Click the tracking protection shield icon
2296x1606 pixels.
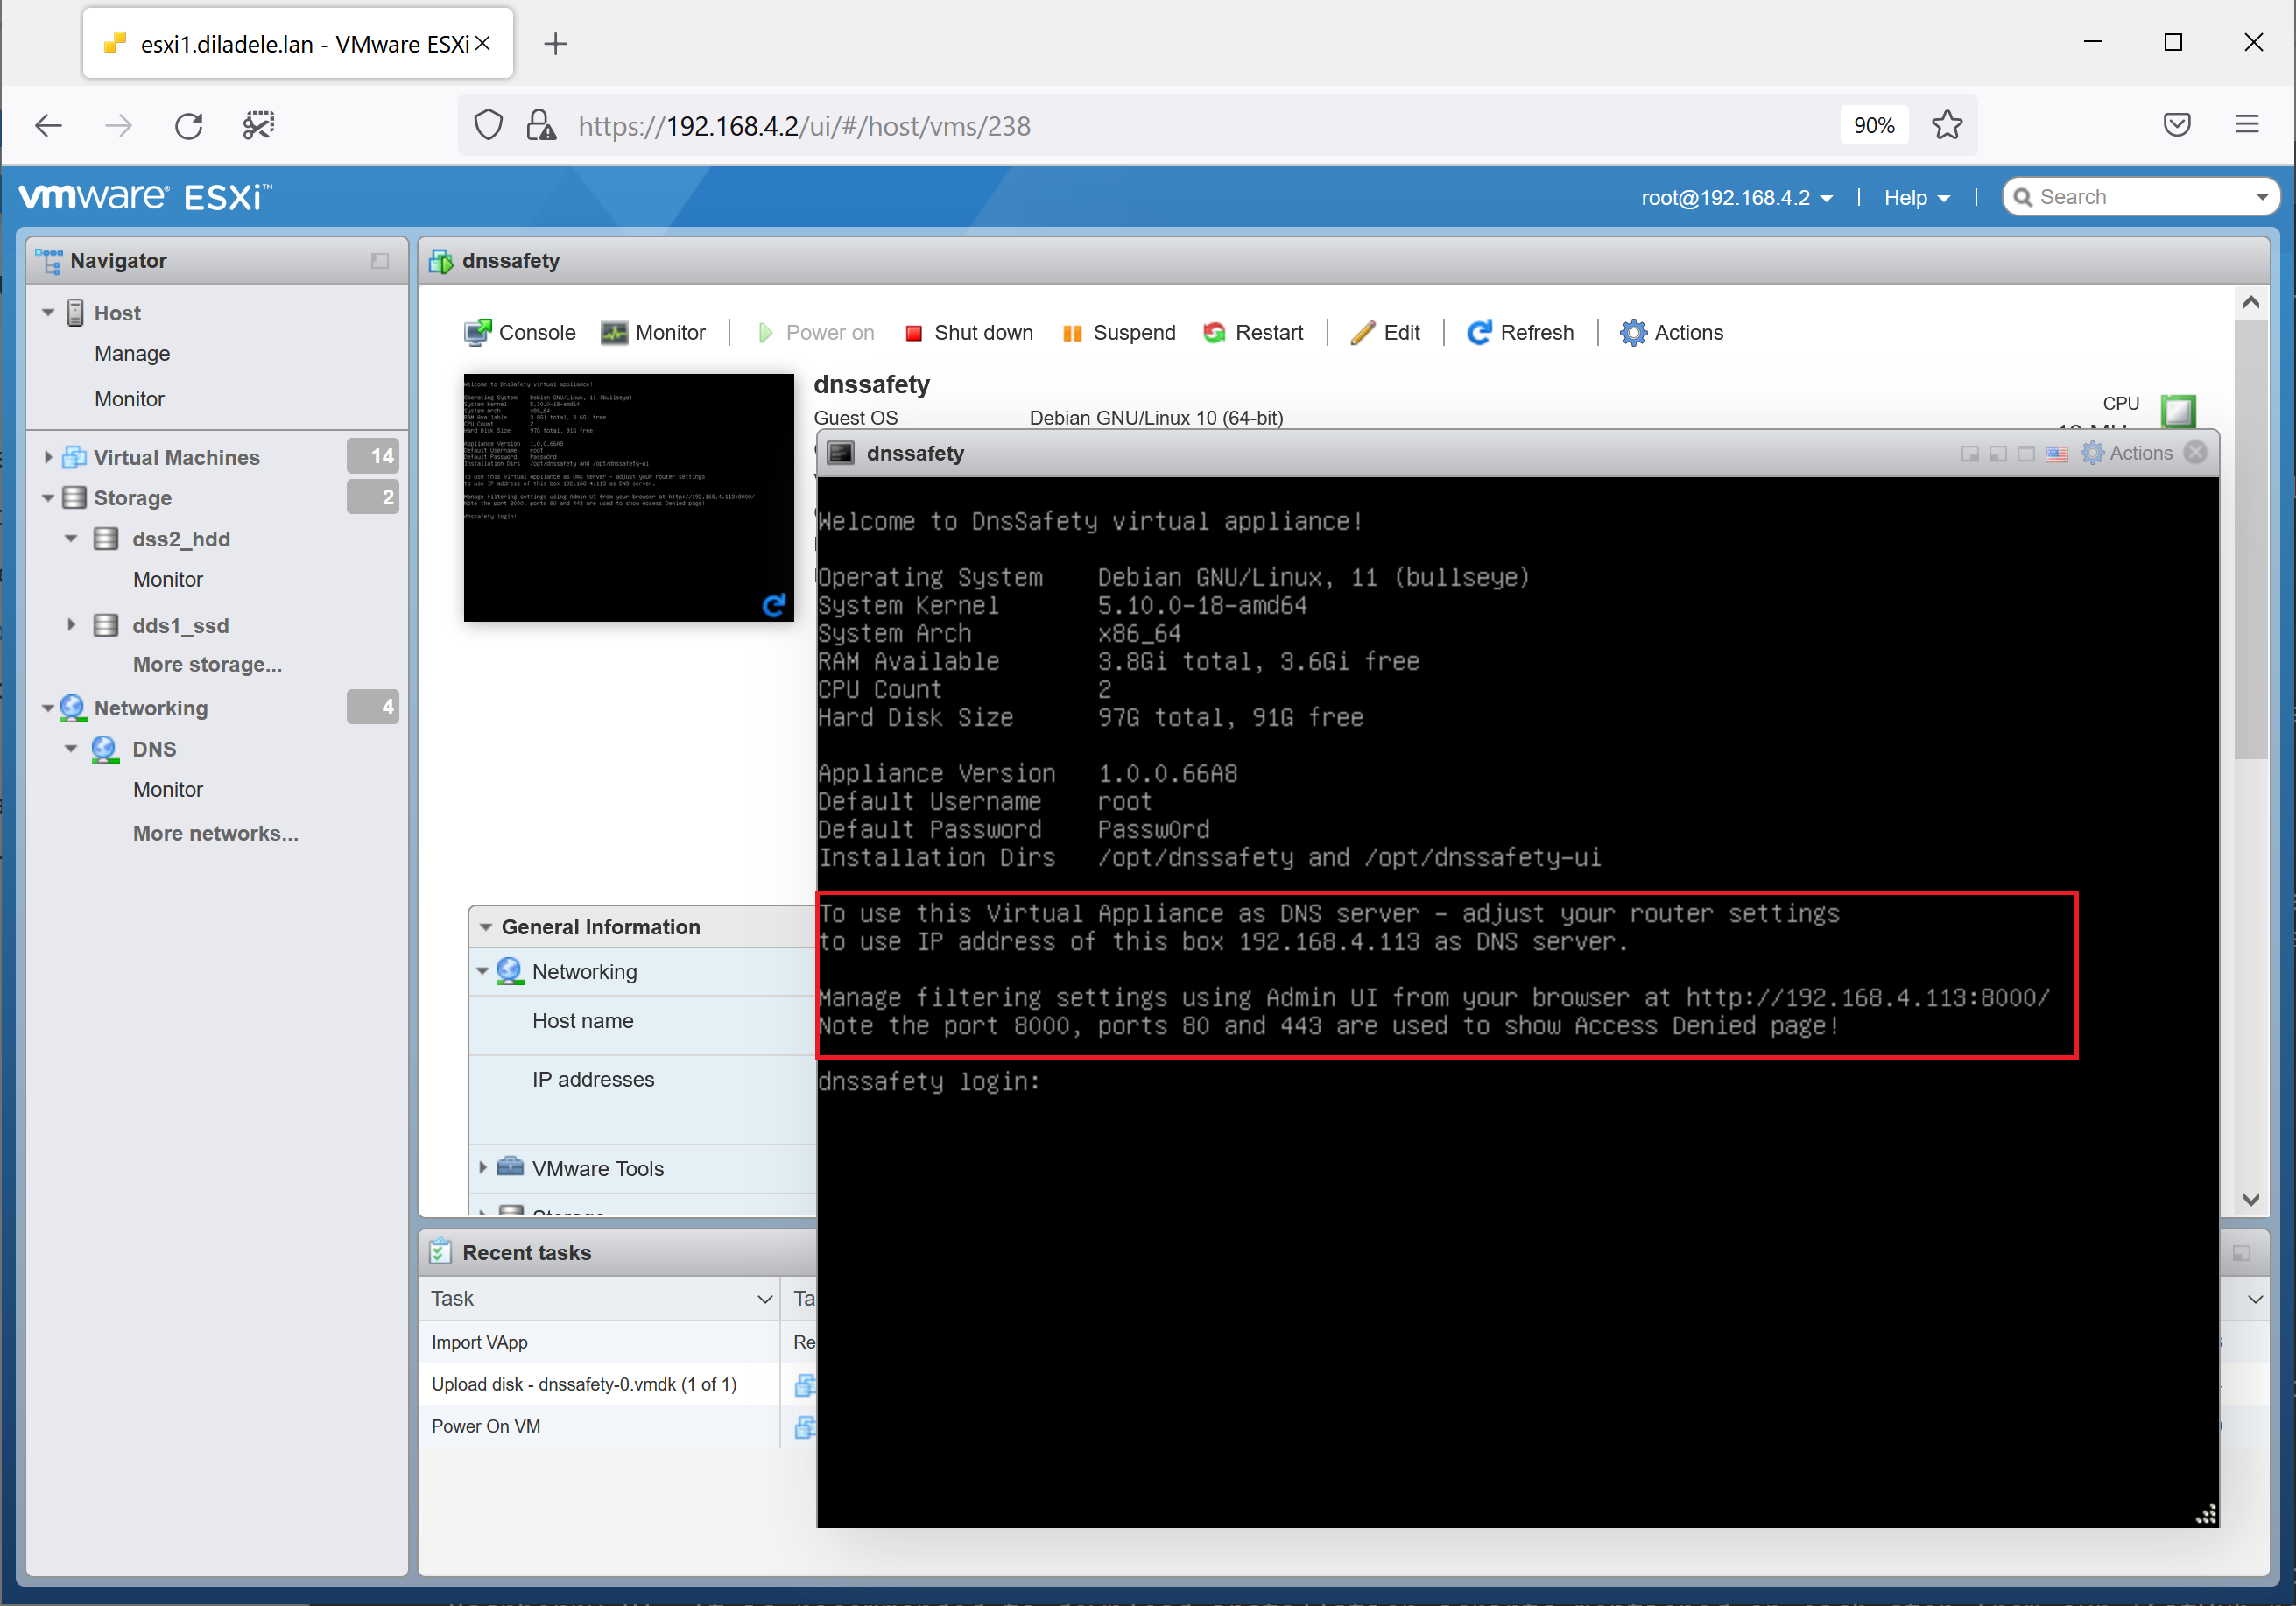point(488,126)
